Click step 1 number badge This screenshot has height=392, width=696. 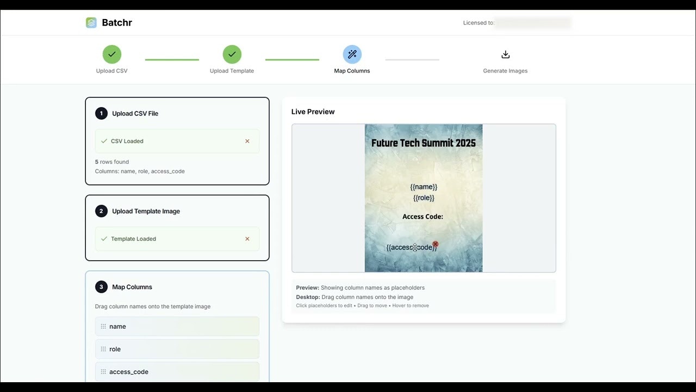101,113
